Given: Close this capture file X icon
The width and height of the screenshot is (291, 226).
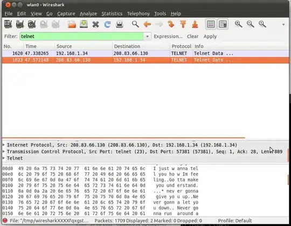Looking at the screenshot, I should [95, 24].
